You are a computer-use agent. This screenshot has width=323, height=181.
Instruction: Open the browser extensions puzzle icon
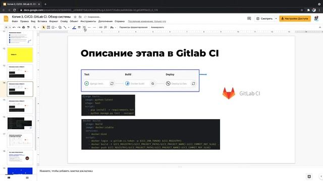tap(308, 10)
